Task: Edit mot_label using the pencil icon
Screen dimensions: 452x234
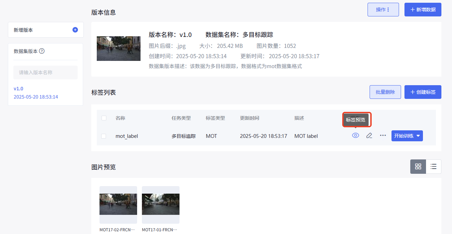Action: point(369,135)
